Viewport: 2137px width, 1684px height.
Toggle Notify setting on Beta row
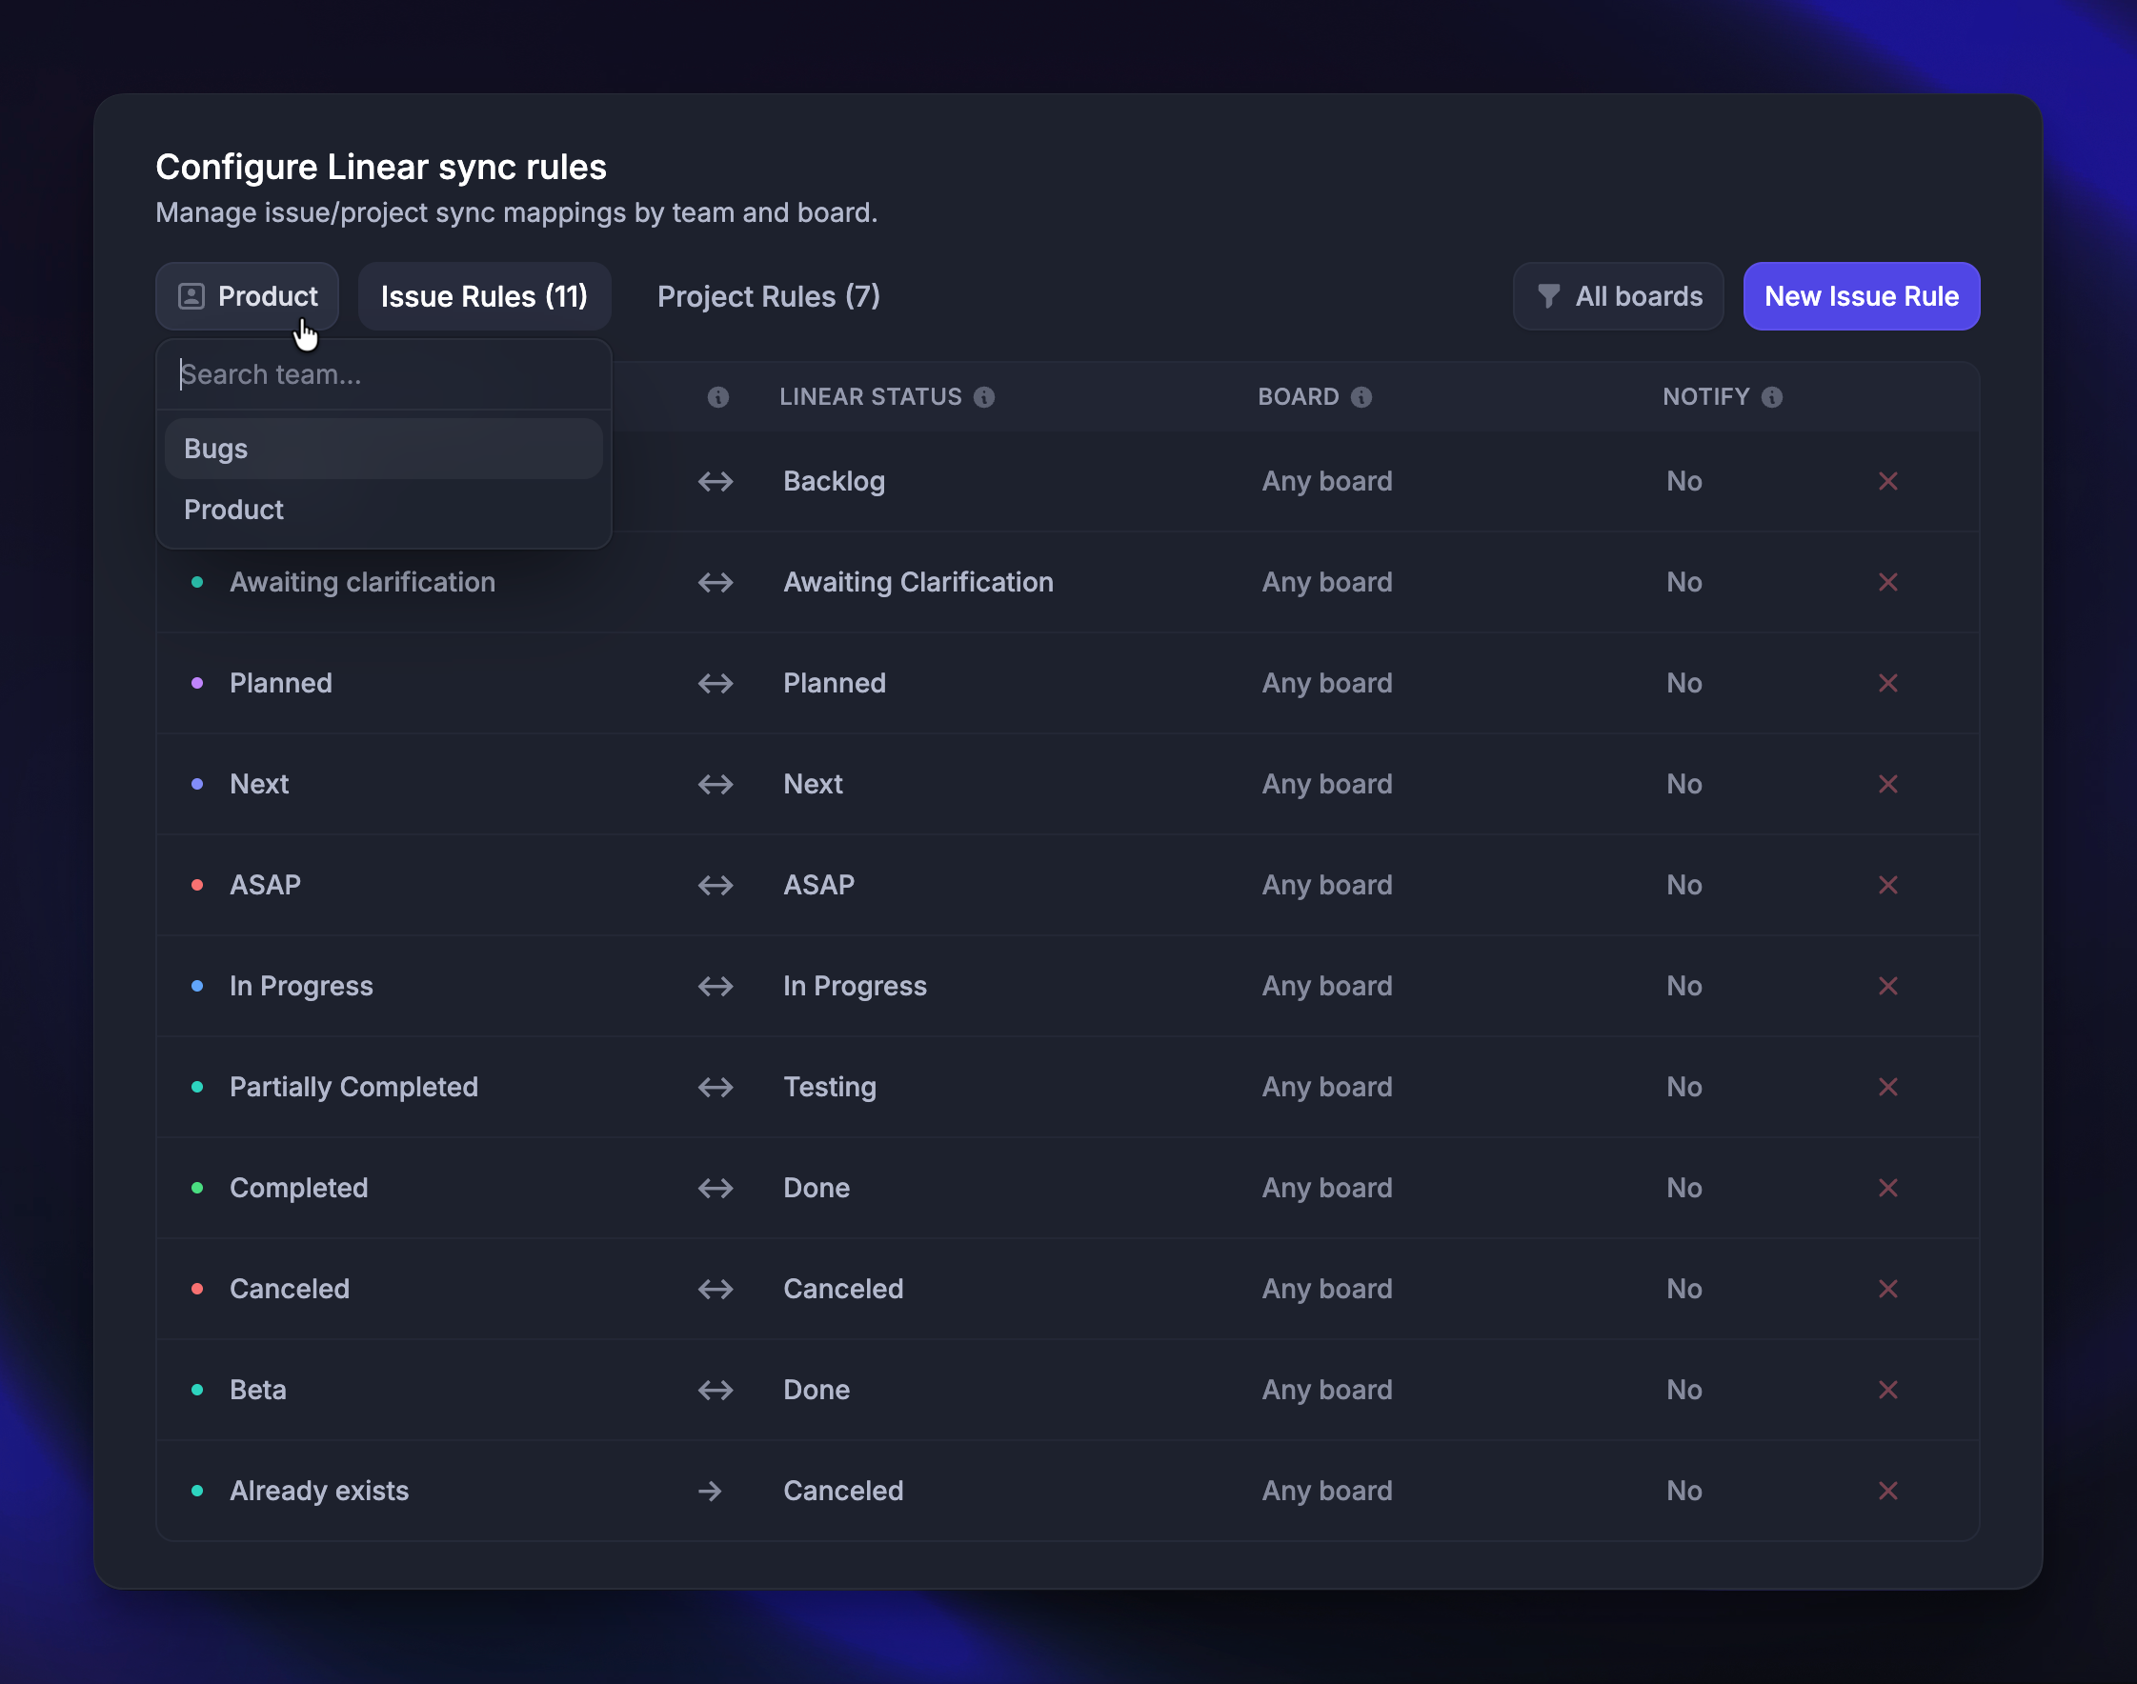pyautogui.click(x=1683, y=1391)
